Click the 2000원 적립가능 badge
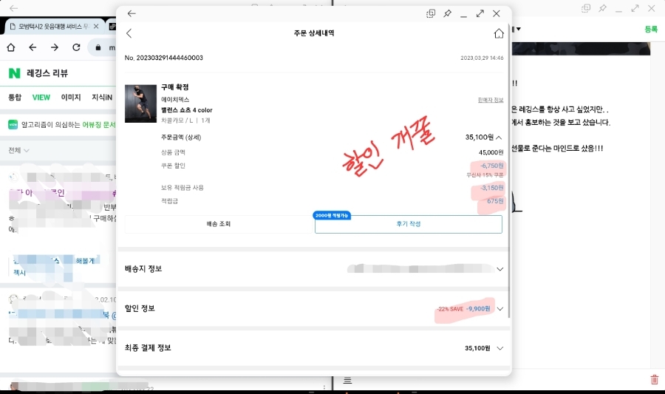 coord(332,215)
